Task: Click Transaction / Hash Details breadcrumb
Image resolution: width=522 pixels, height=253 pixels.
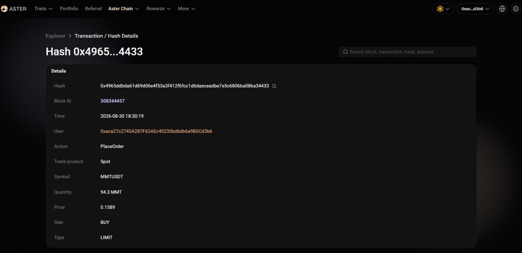Action: pos(106,36)
